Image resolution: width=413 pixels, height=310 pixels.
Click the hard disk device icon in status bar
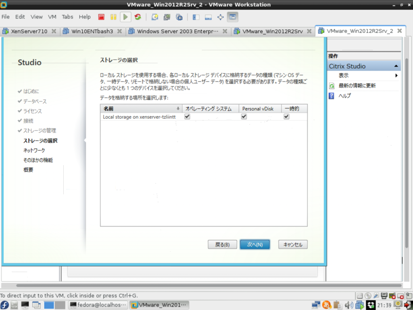(360, 296)
